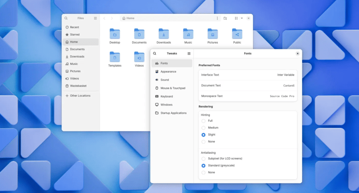Open the Home path three-dot menu

click(x=217, y=18)
